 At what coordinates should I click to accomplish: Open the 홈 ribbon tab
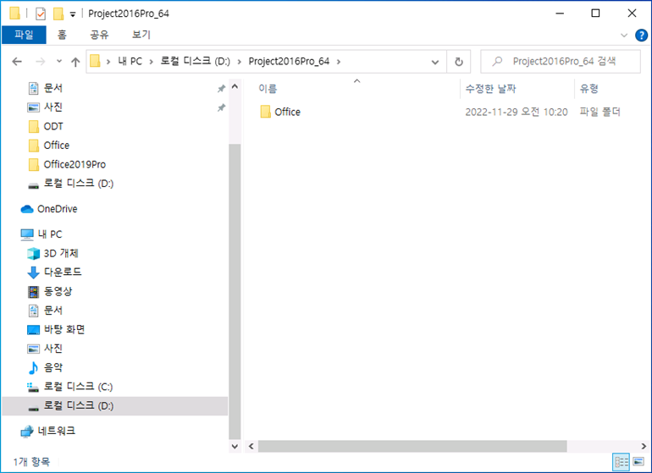[x=62, y=35]
